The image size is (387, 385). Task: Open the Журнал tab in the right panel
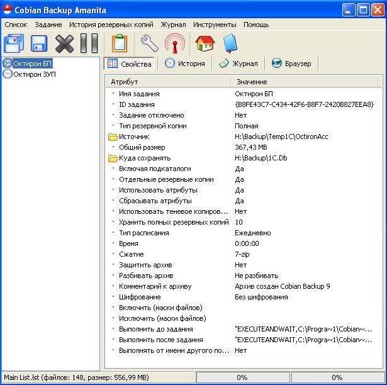click(x=238, y=64)
